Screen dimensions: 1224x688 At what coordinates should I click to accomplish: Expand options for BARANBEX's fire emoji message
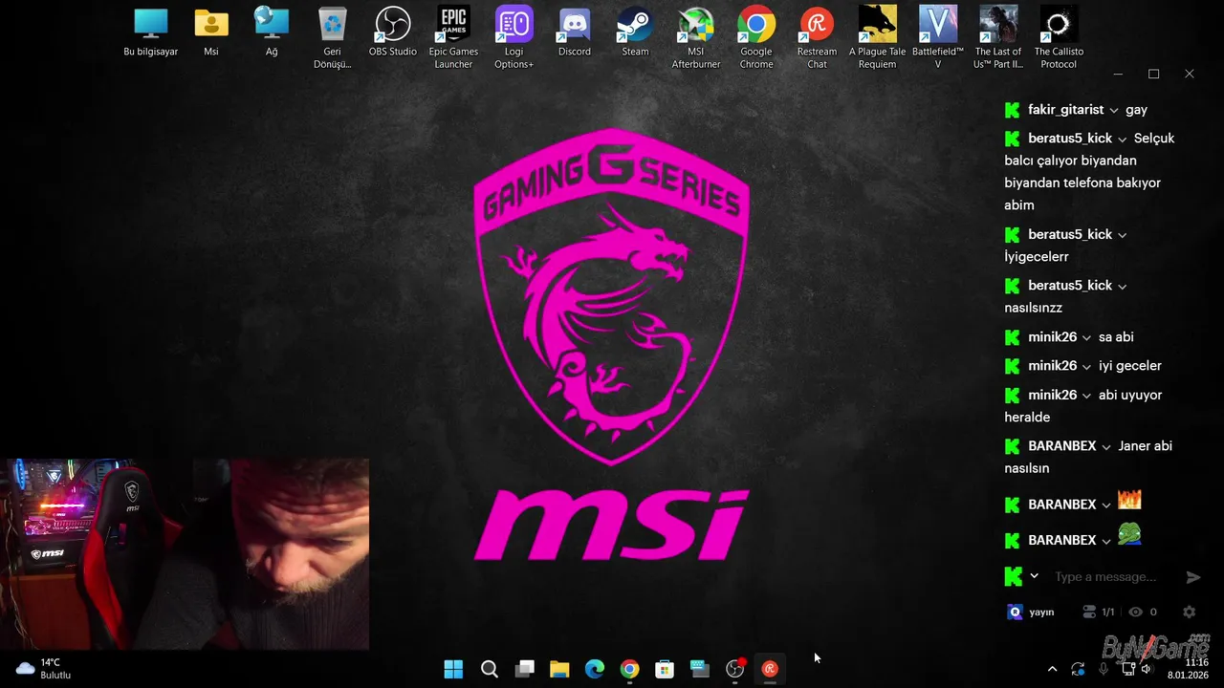pos(1106,505)
